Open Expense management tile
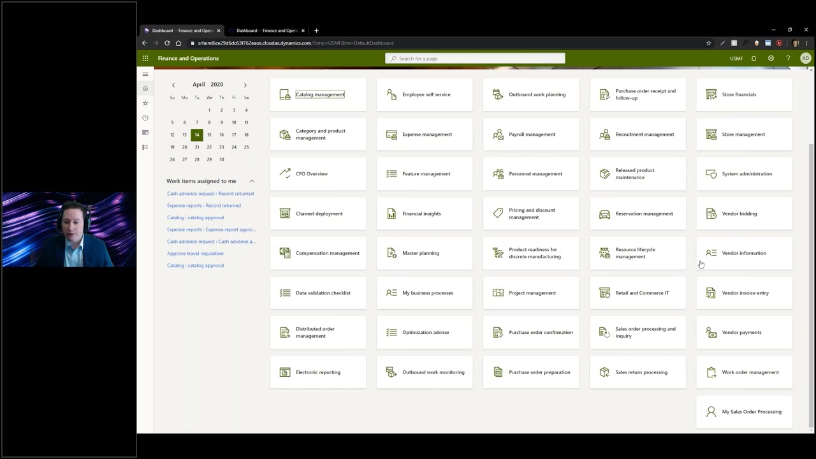 click(425, 134)
